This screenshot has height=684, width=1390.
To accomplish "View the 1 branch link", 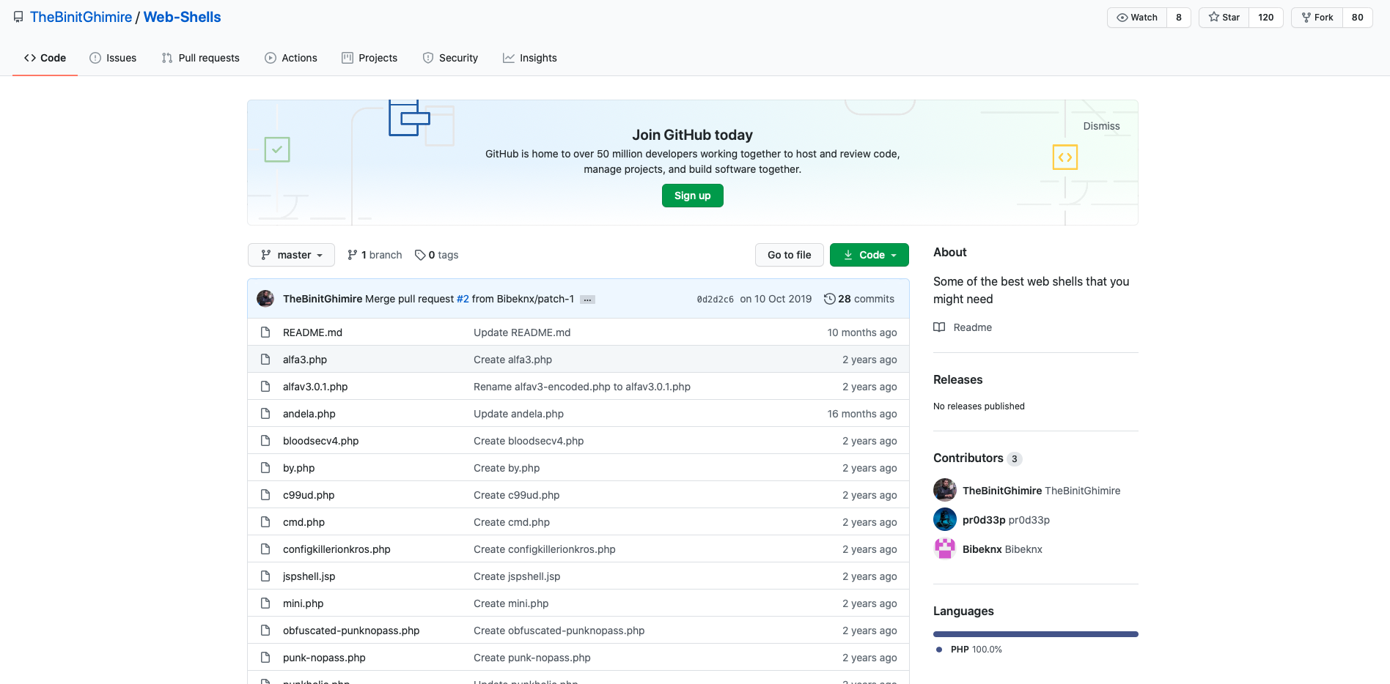I will click(375, 255).
